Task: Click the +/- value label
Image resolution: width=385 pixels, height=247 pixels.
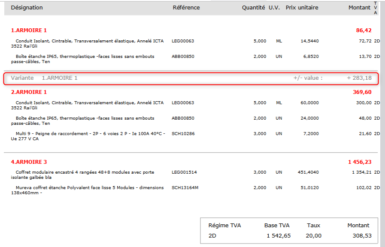Action: (x=308, y=78)
